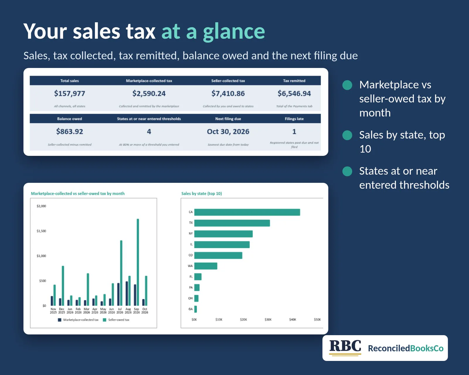
Task: Click the Tax remitted value $6,546.94
Action: pyautogui.click(x=294, y=94)
